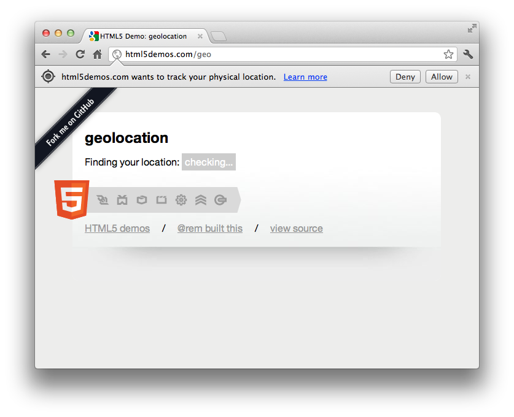The height and width of the screenshot is (417, 514).
Task: Click the HTML5 gear performance icon
Action: [x=181, y=200]
